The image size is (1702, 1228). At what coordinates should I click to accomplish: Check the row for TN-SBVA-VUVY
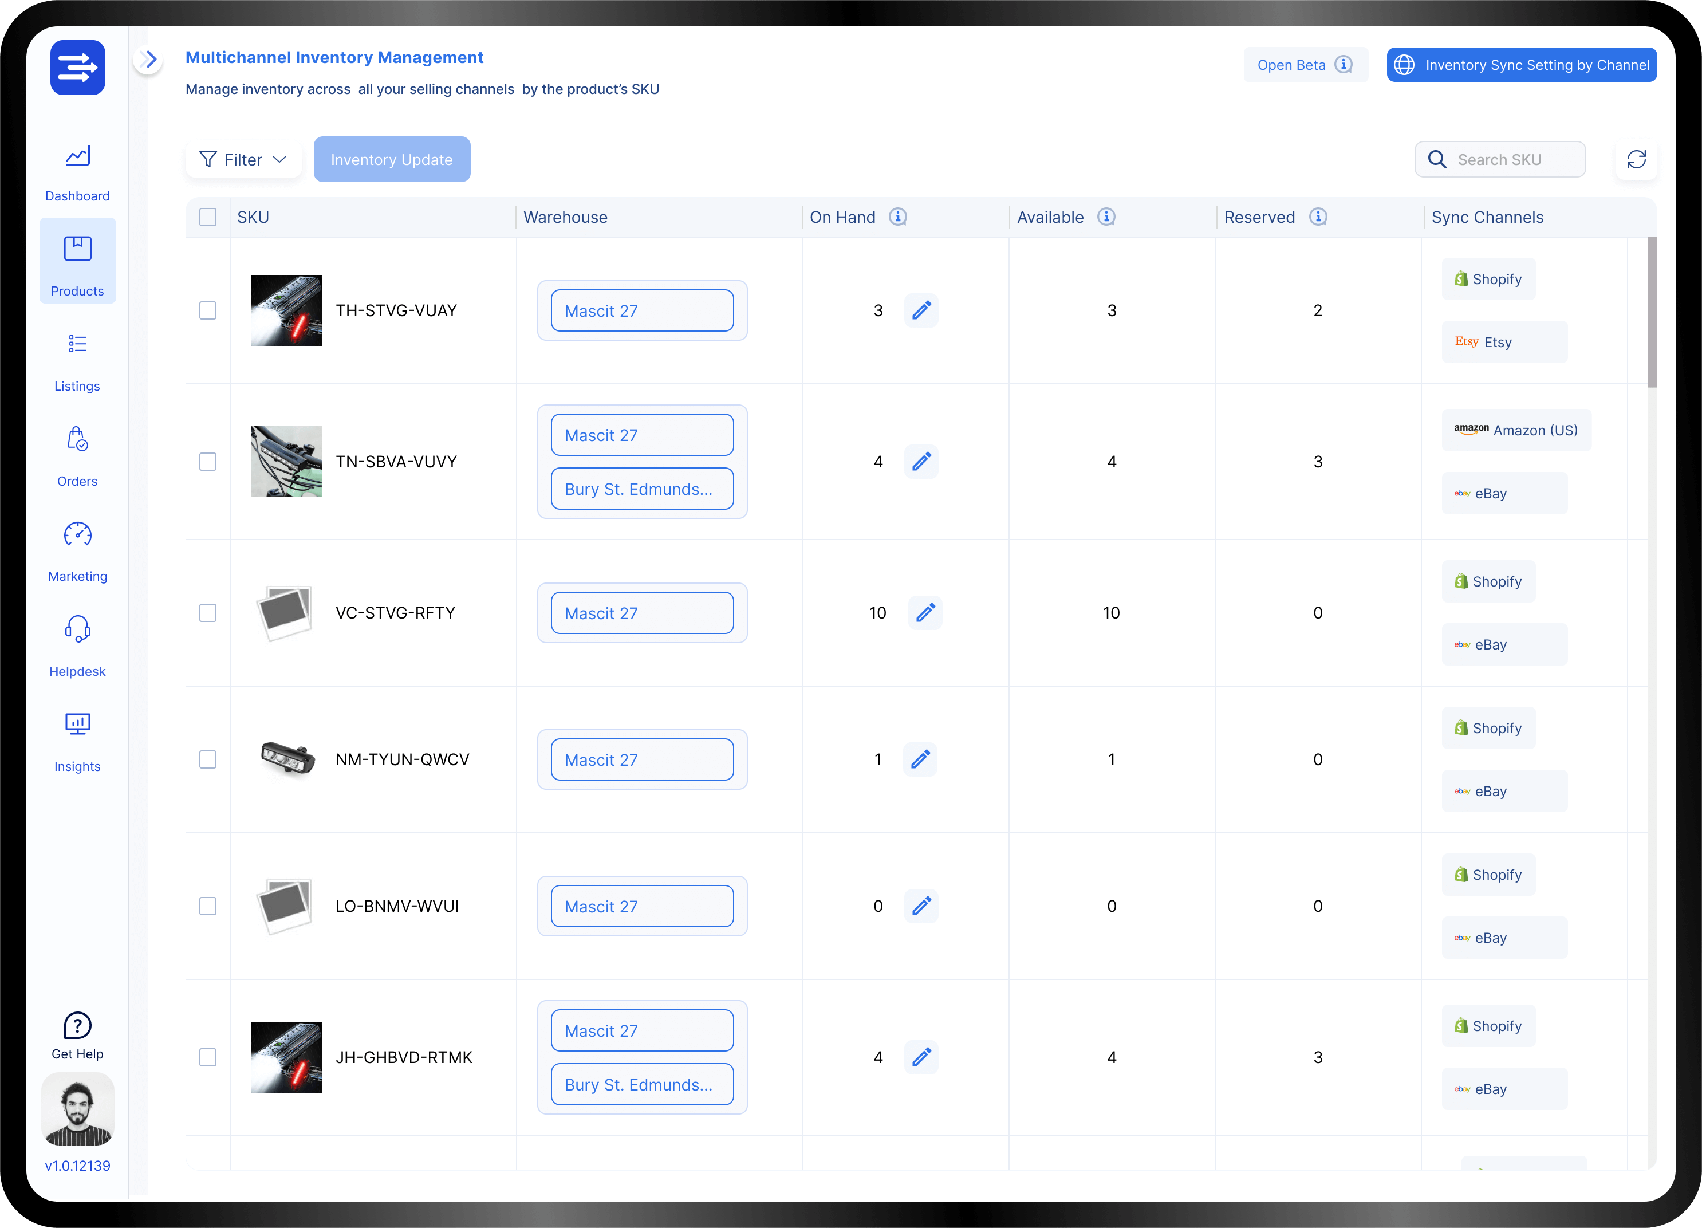pos(208,462)
